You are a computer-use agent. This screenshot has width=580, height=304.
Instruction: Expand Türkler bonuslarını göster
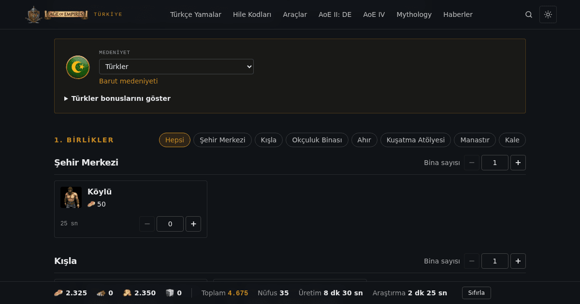click(x=117, y=98)
